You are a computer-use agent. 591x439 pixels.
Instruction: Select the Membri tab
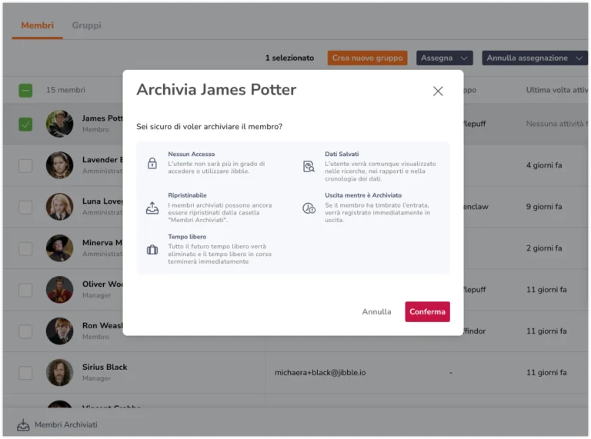(37, 25)
